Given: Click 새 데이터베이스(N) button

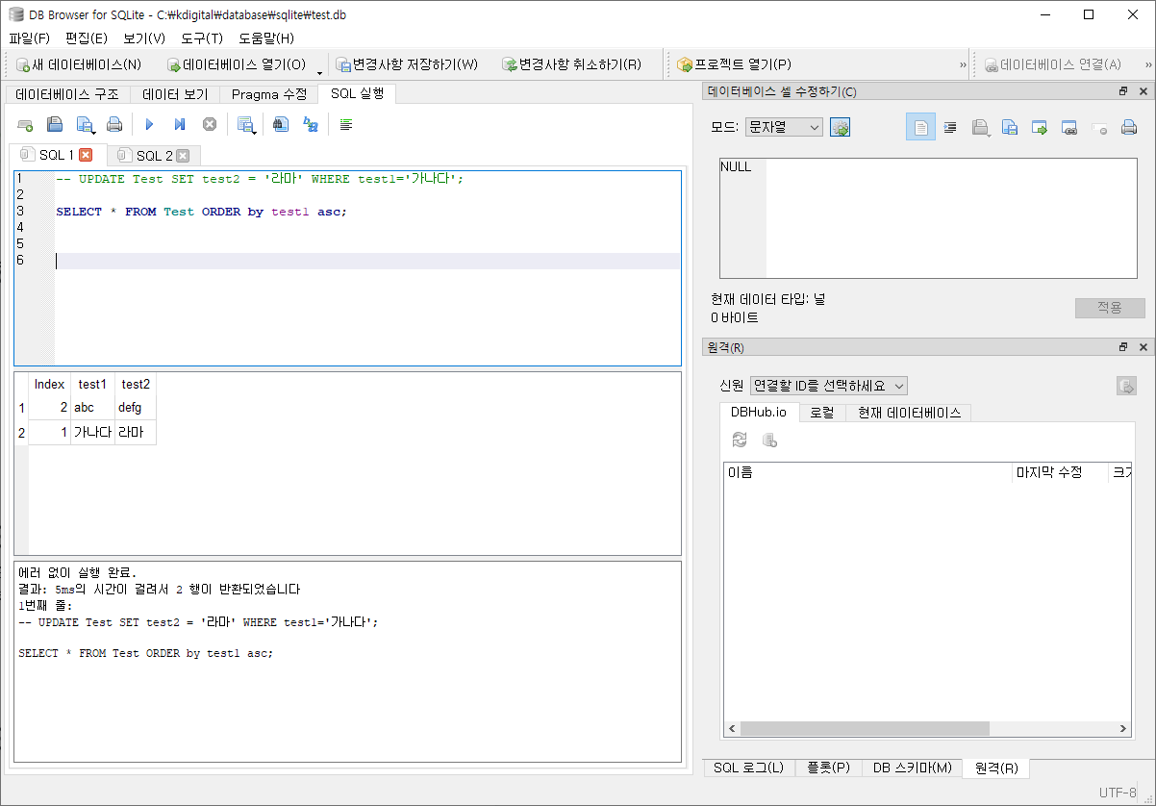Looking at the screenshot, I should [80, 64].
